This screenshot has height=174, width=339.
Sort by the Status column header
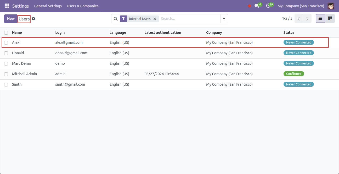point(289,32)
